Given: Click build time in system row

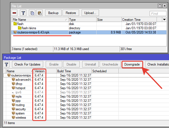Looking at the screenshot, I should point(76,113).
